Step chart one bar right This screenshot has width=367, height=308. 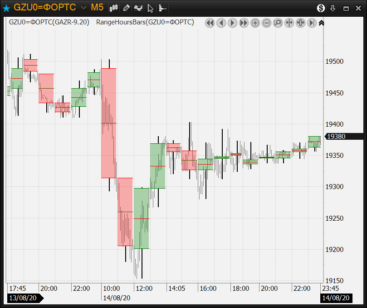(x=232, y=23)
